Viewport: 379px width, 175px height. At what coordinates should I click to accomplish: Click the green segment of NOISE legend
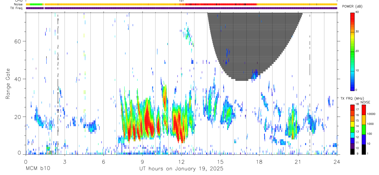[x=364, y=130]
